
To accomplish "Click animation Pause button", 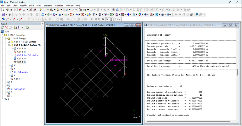I will tap(111, 19).
